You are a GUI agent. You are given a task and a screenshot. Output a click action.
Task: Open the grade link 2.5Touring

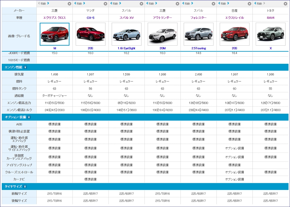[x=199, y=48]
